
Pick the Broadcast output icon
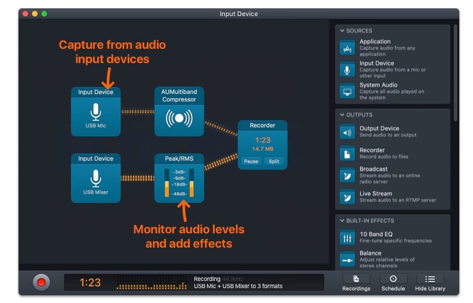tap(347, 175)
